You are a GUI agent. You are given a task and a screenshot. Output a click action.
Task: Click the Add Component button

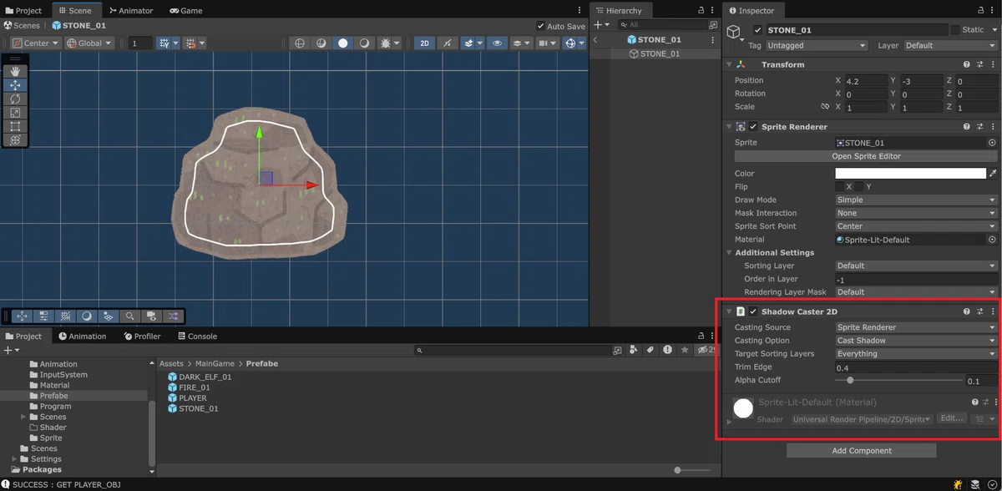coord(861,451)
